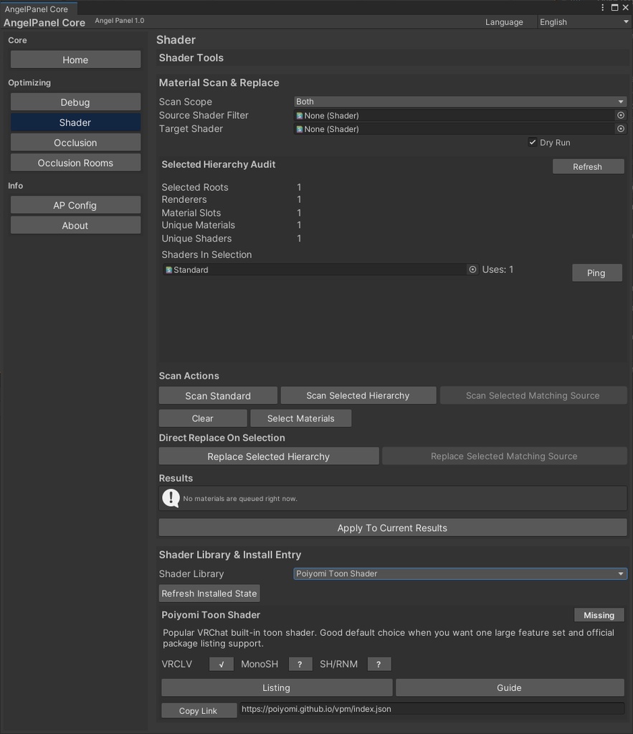The image size is (633, 734).
Task: Open the object picker next to Standard shader
Action: click(472, 269)
